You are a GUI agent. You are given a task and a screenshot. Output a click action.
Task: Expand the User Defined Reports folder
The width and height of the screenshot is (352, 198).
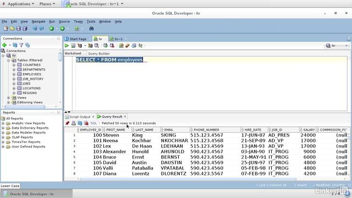pyautogui.click(x=3, y=147)
